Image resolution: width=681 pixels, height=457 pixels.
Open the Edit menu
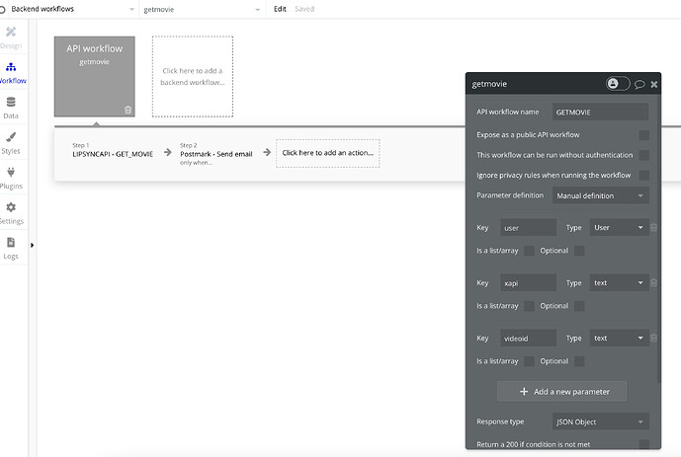click(x=280, y=9)
